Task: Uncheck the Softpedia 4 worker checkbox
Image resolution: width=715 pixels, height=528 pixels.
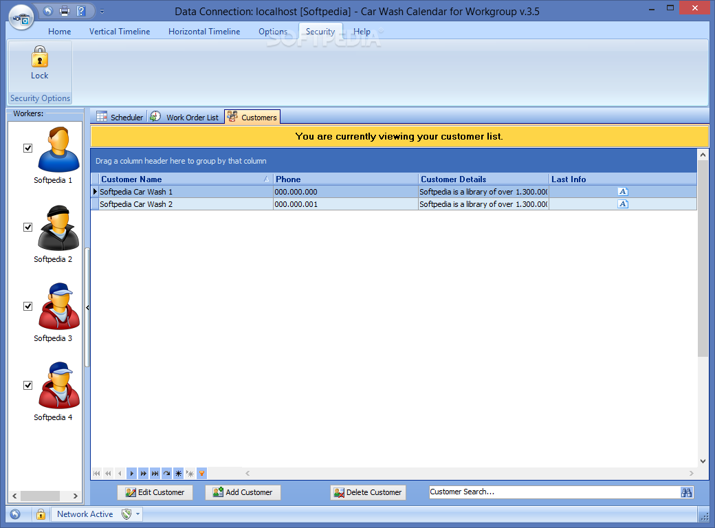Action: pos(27,385)
